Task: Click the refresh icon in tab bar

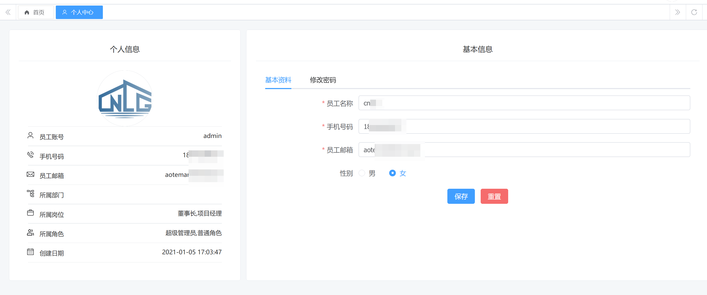Action: click(694, 12)
